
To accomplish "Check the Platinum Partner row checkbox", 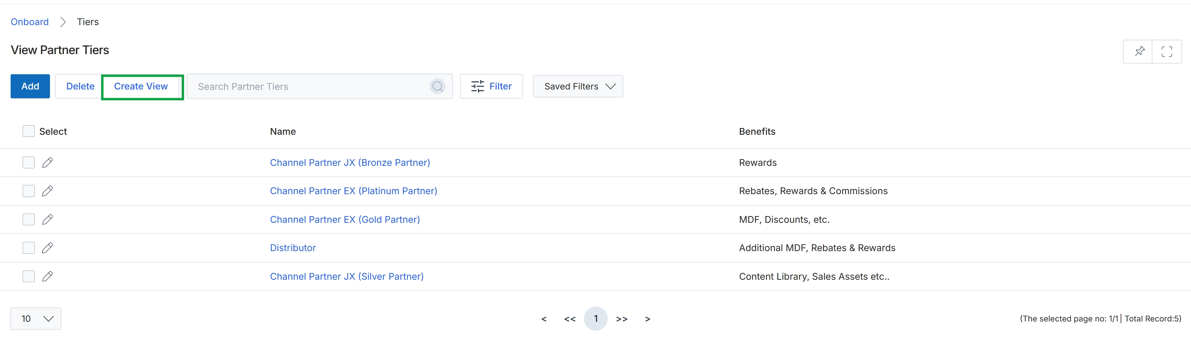I will [29, 191].
